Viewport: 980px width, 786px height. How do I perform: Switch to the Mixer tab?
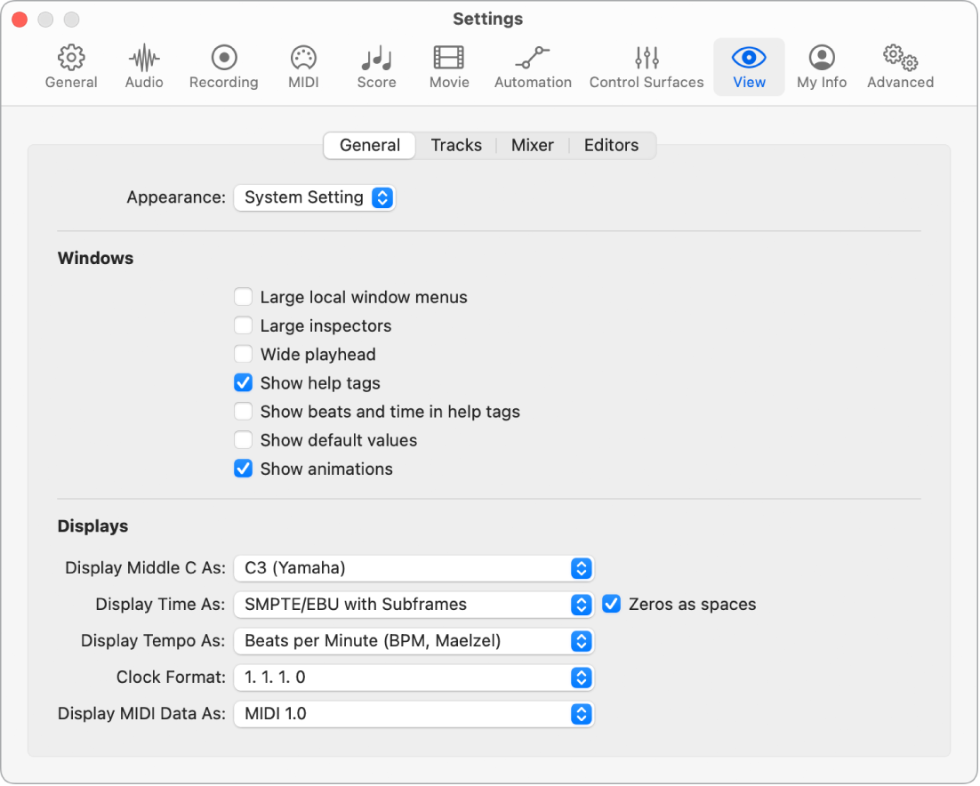pyautogui.click(x=533, y=146)
